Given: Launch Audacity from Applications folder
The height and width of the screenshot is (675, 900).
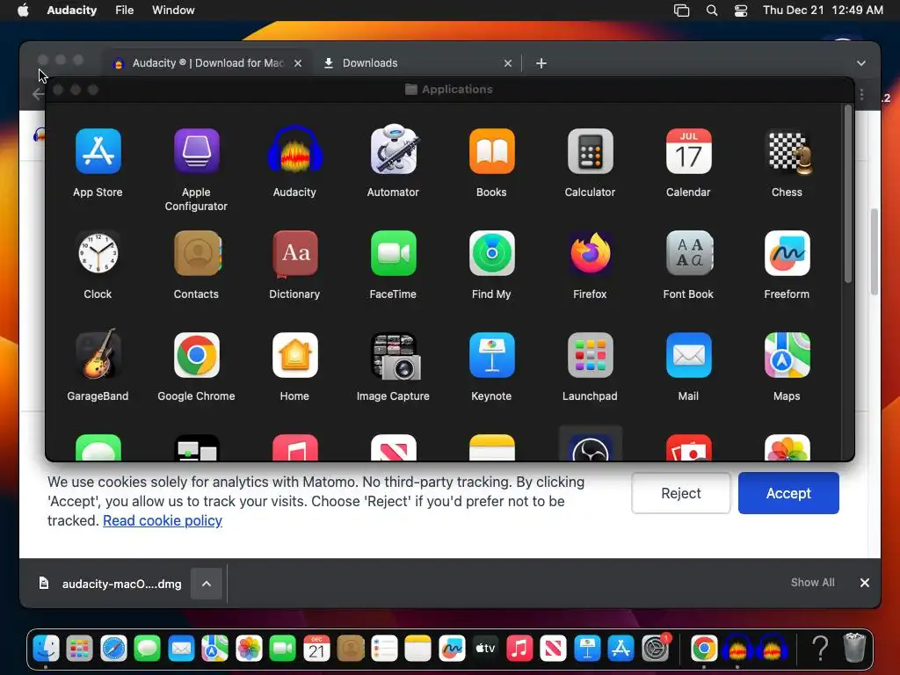Looking at the screenshot, I should click(295, 149).
